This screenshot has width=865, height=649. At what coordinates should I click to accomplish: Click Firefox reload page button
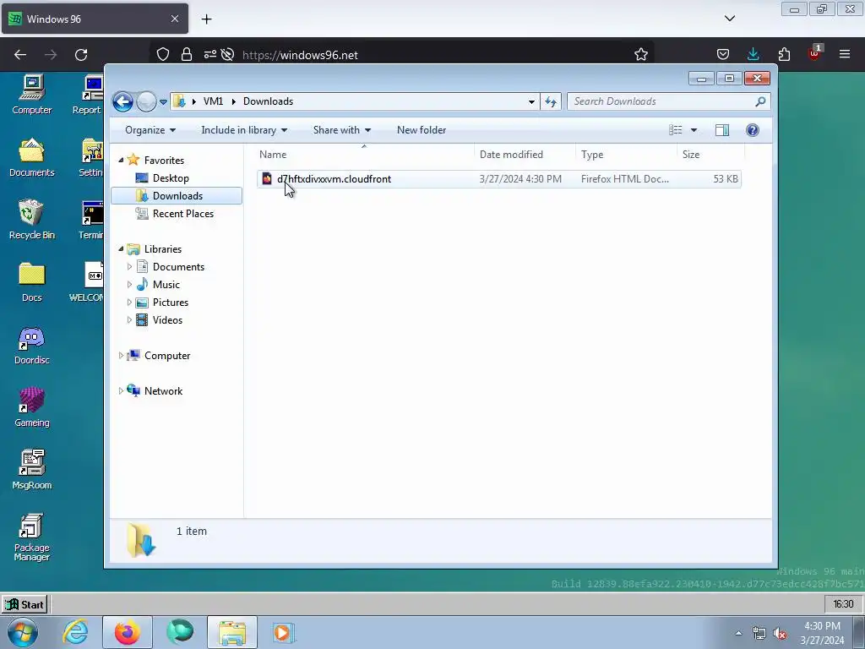click(x=81, y=55)
